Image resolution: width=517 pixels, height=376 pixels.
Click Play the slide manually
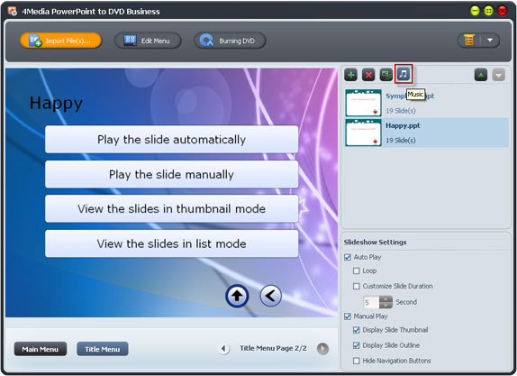click(171, 174)
